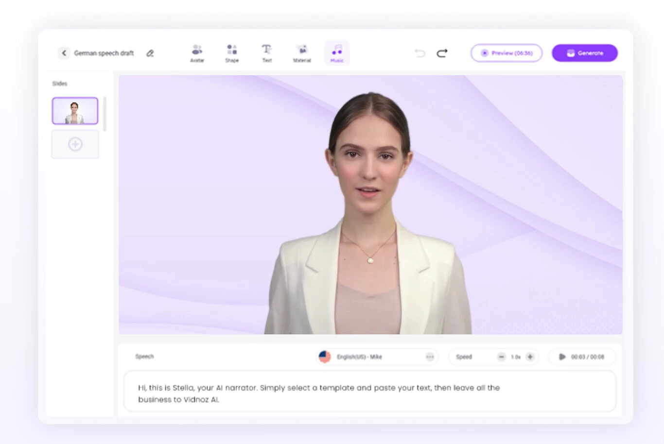The image size is (664, 444).
Task: Click into the speech script text box
Action: tap(369, 393)
